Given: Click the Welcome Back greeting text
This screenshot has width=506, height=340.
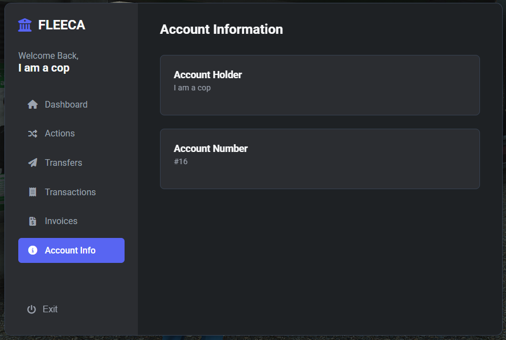Looking at the screenshot, I should (48, 55).
